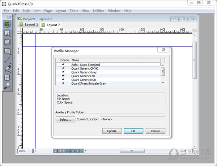The height and width of the screenshot is (166, 217).
Task: Click the Update button
Action: tap(112, 131)
